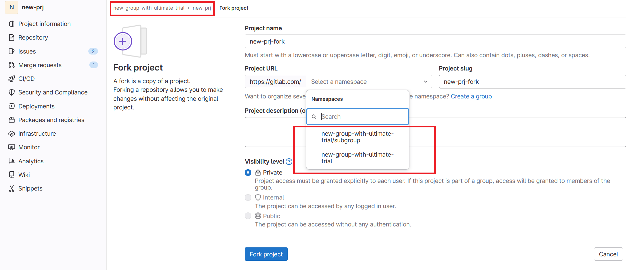Click the Issues icon in sidebar
This screenshot has height=270, width=628.
coord(12,51)
